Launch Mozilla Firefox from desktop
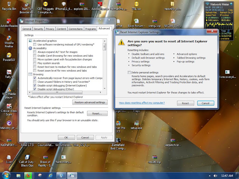 [x=9, y=41]
